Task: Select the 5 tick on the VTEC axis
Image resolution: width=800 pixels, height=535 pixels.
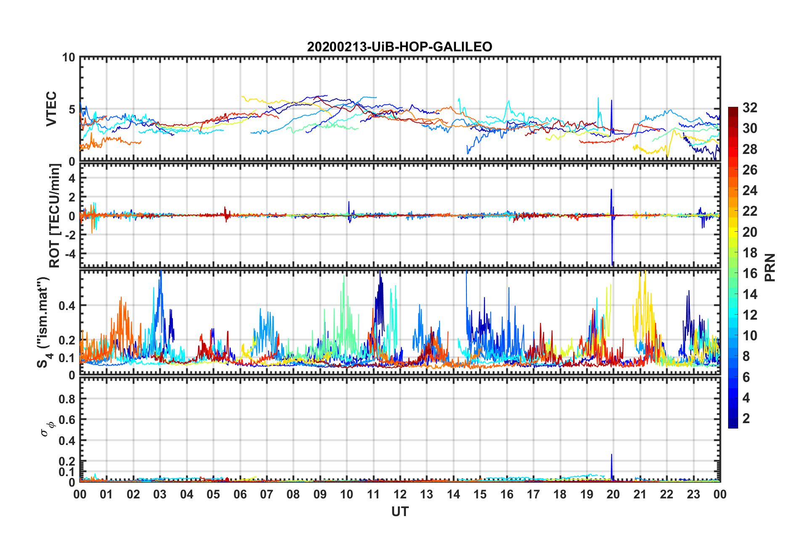Action: [72, 109]
